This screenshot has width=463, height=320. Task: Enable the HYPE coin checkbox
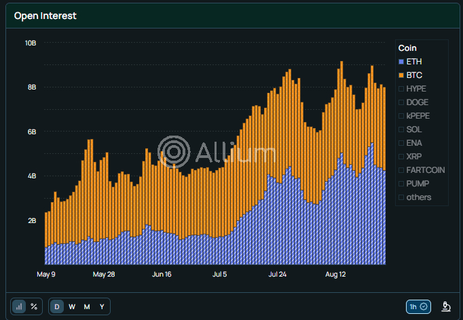click(x=401, y=89)
